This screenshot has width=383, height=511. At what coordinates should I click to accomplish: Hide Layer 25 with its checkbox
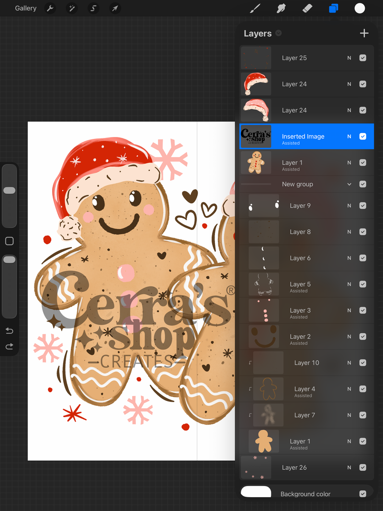tap(363, 58)
